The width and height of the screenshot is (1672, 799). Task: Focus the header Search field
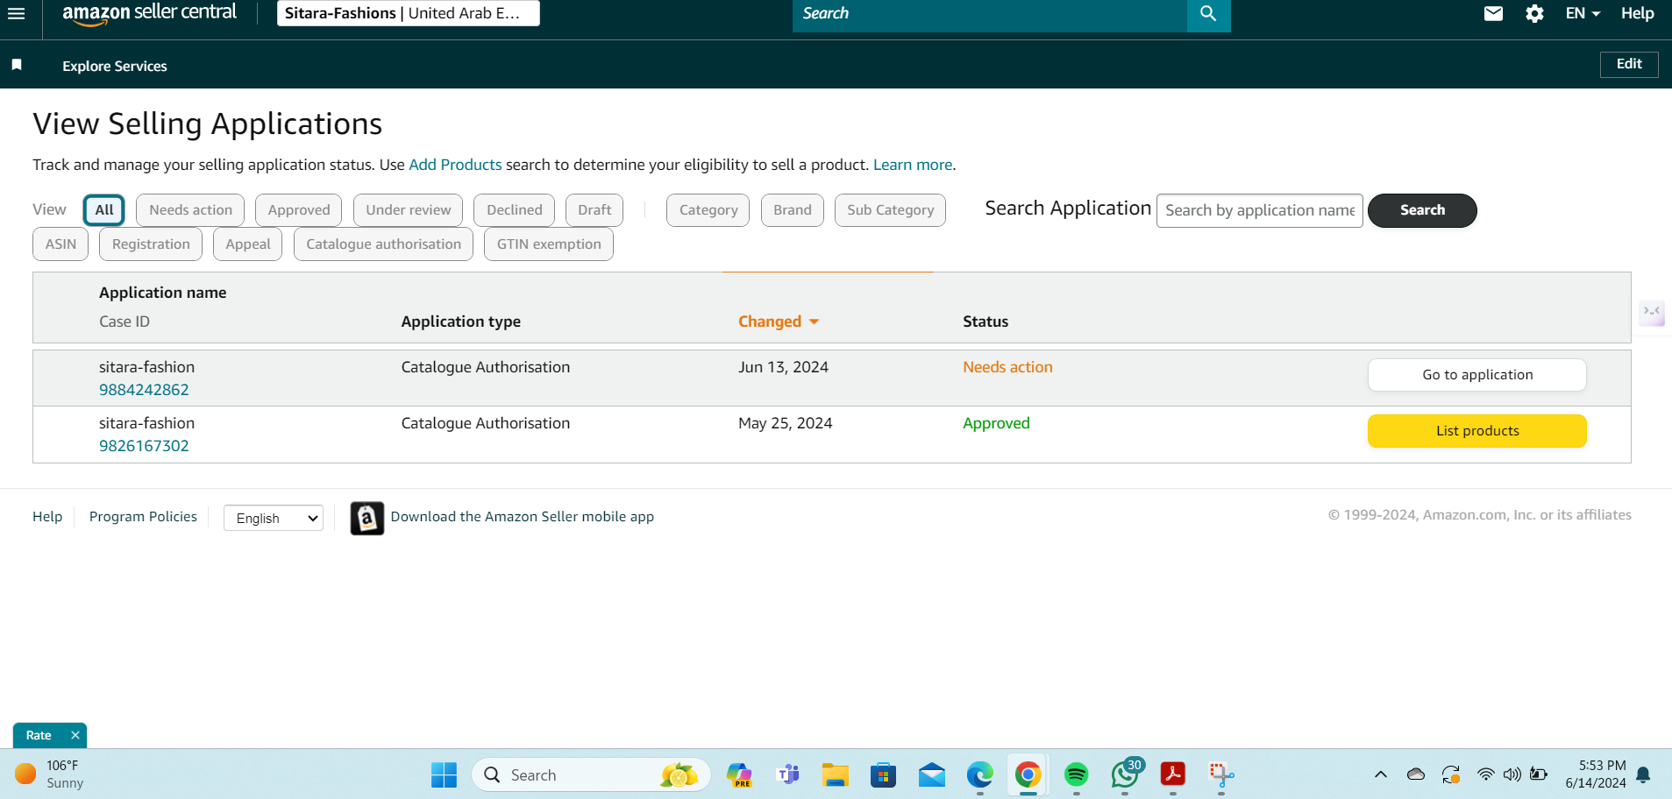tap(990, 14)
